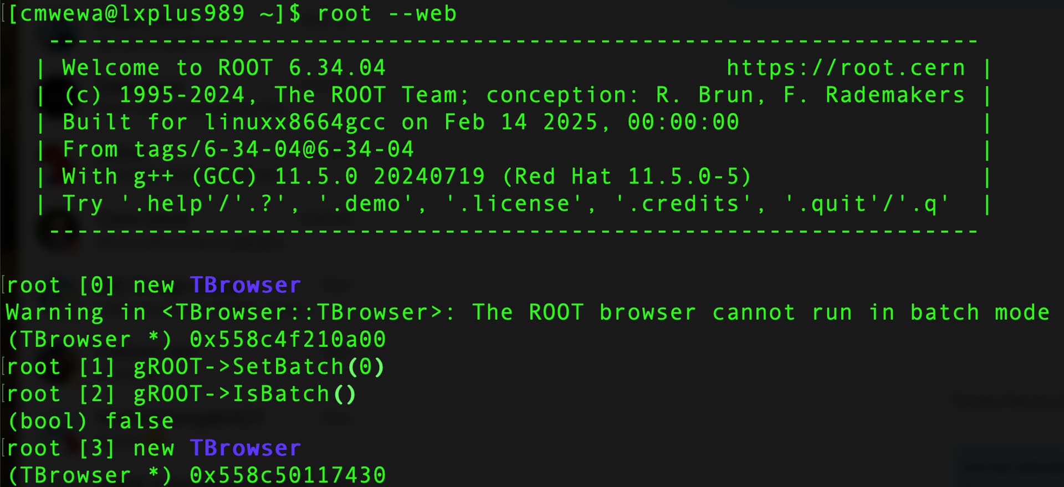Click the batch mode warning line
The height and width of the screenshot is (487, 1064).
pos(528,312)
